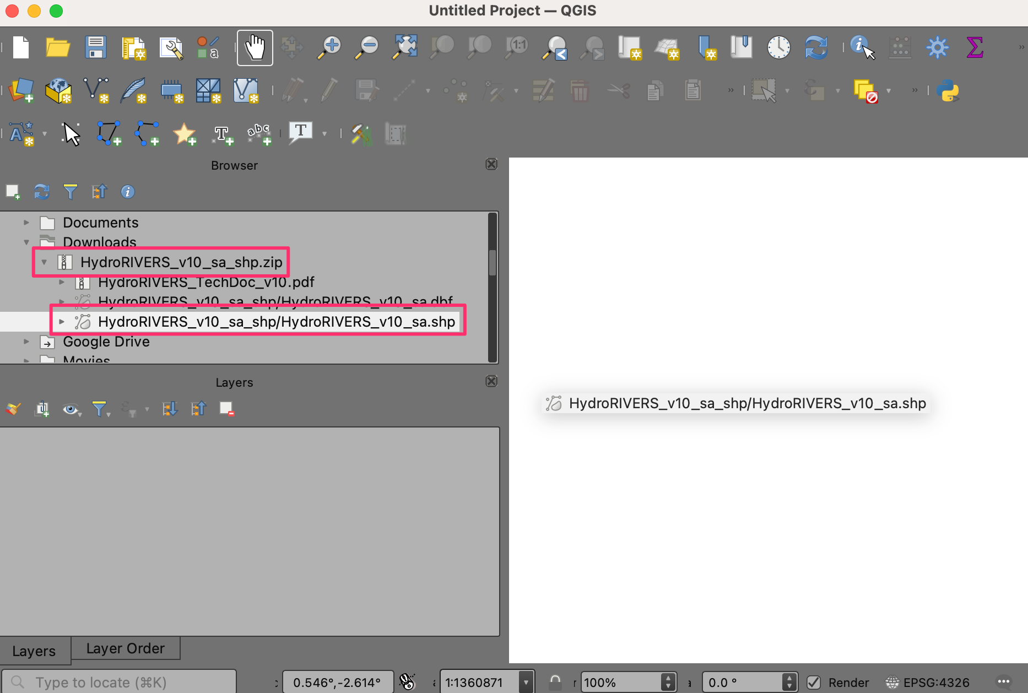
Task: Click the Open Project folder icon
Action: (x=57, y=47)
